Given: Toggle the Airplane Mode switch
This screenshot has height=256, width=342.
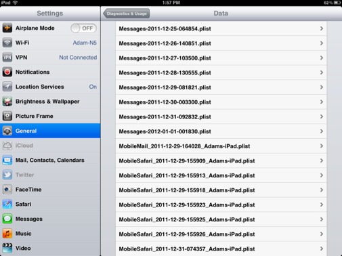Looking at the screenshot, I should (x=83, y=28).
